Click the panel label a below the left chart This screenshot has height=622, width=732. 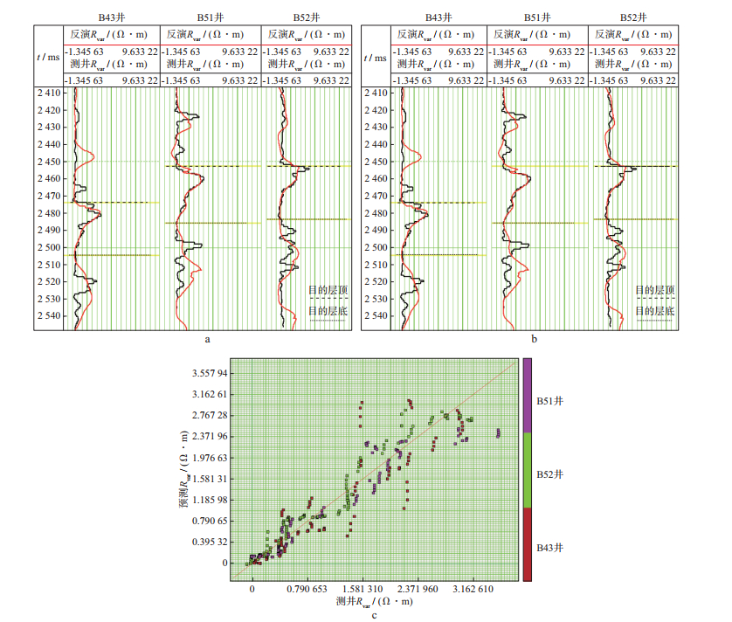(x=206, y=337)
